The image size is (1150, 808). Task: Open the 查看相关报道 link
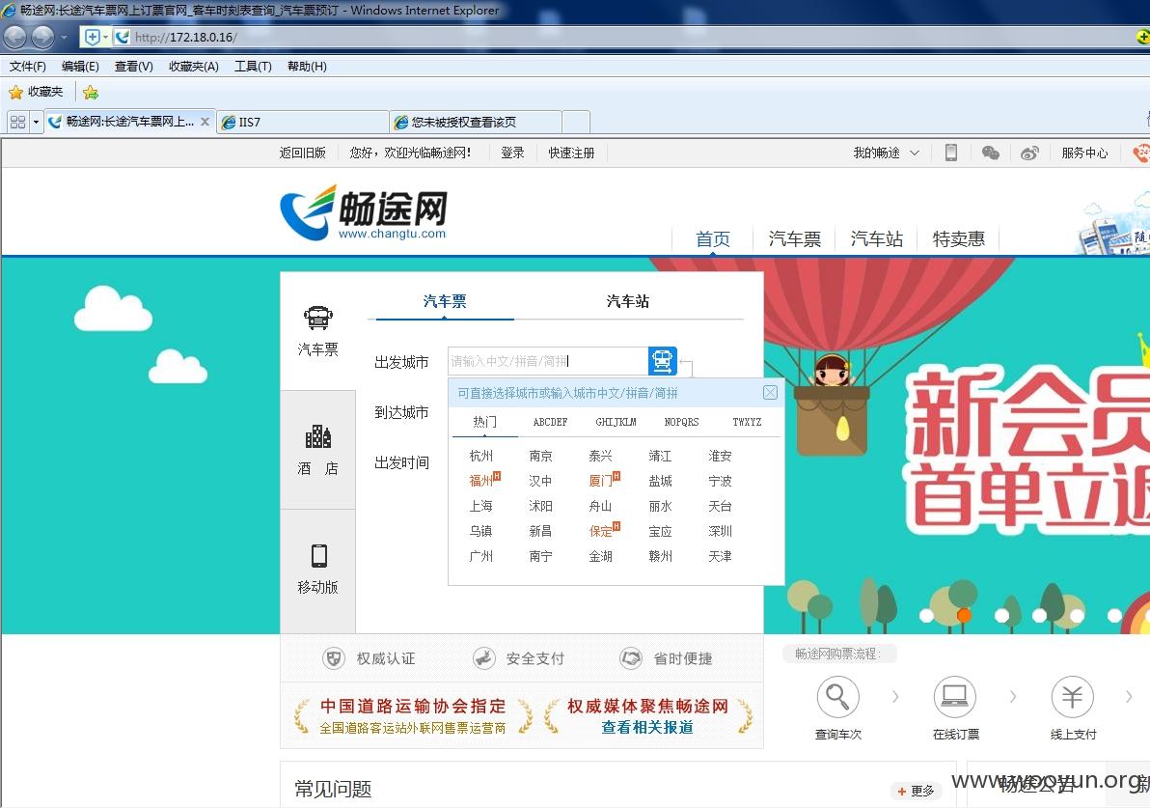click(646, 727)
